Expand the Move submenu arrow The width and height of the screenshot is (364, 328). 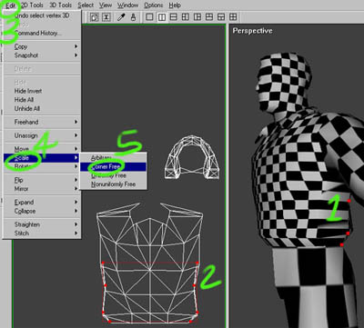76,149
